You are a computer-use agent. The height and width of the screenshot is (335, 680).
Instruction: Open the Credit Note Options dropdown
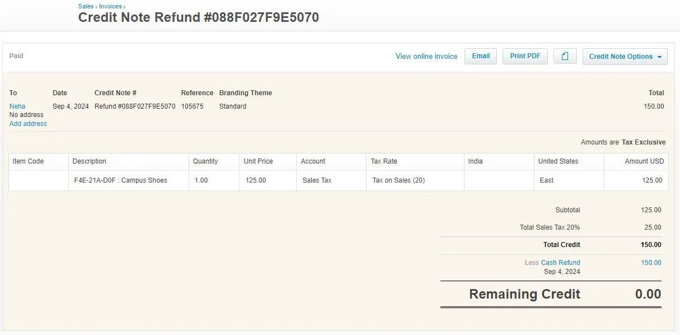pos(625,57)
